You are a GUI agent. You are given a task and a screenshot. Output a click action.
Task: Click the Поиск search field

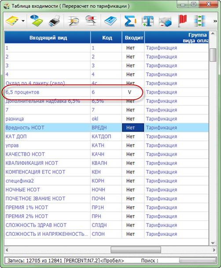[198, 261]
